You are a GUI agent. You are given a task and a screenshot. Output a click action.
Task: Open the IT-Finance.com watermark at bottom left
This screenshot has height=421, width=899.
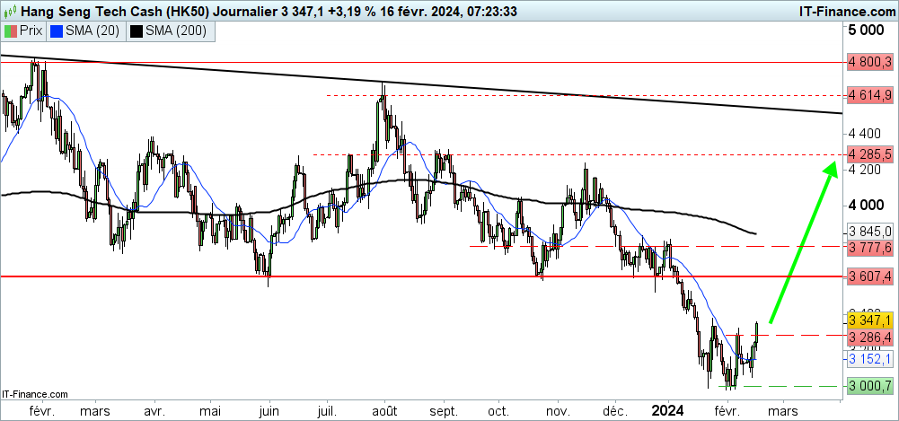tap(36, 393)
